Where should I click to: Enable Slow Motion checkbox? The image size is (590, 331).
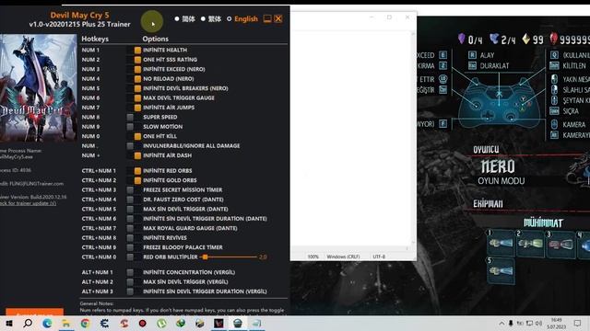130,127
